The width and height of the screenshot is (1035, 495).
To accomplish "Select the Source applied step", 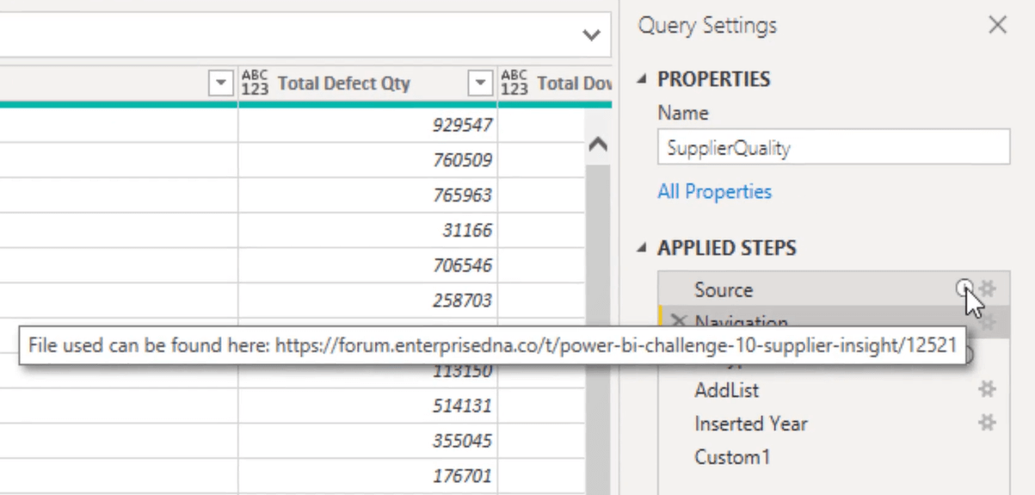I will pyautogui.click(x=834, y=289).
